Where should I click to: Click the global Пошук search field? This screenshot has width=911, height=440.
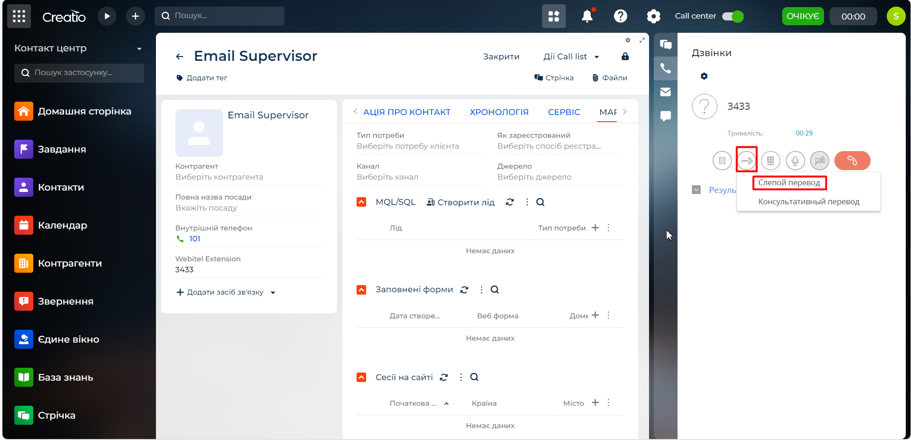pos(220,16)
